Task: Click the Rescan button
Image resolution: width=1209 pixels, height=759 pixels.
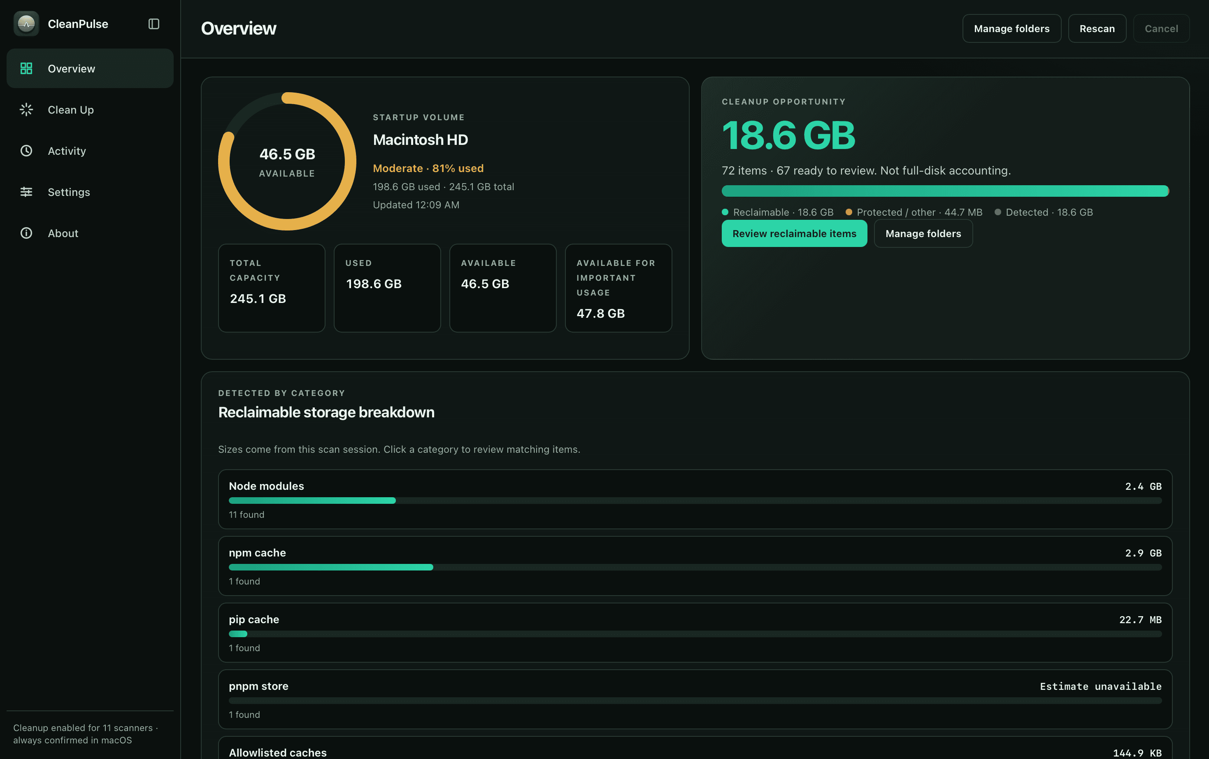Action: point(1097,29)
